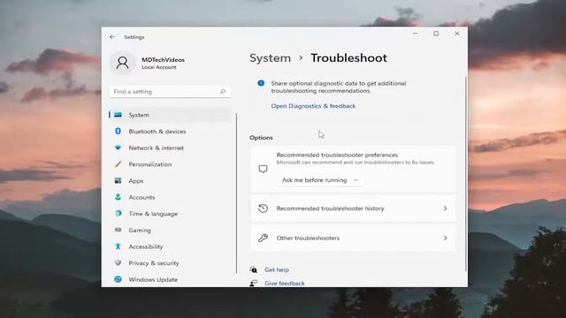This screenshot has width=566, height=318.
Task: Expand Recommended troubleshooter history chevron
Action: pyautogui.click(x=445, y=208)
